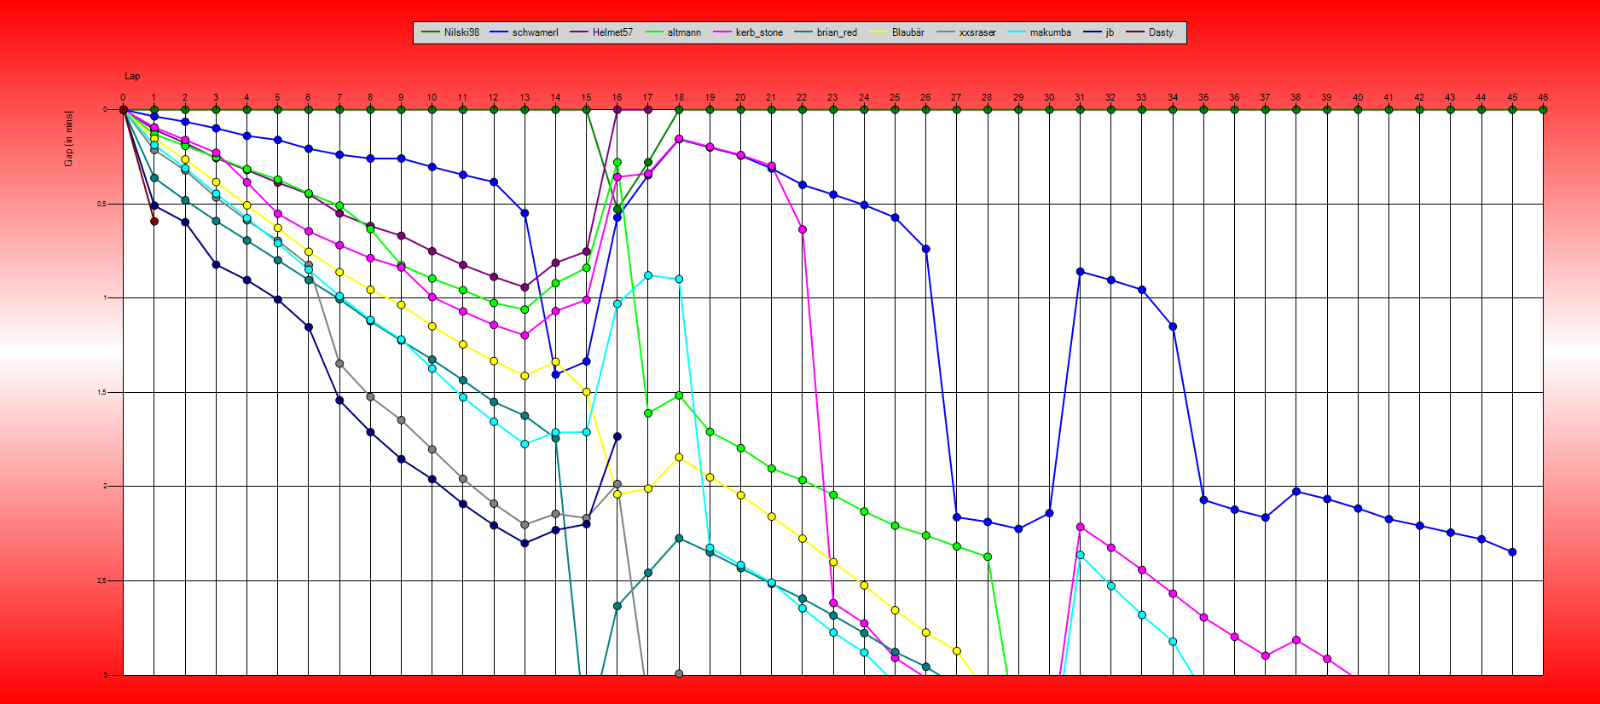Click lap 27 axis label
This screenshot has height=704, width=1600.
click(956, 97)
